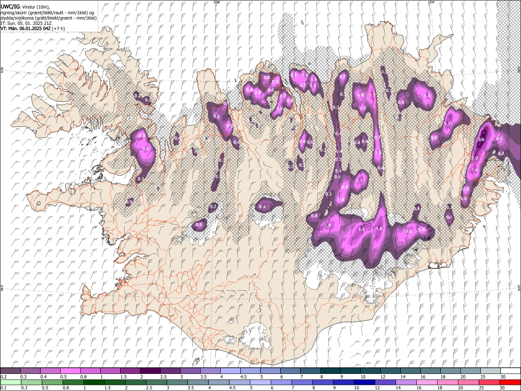Pick the palest green bottom-row swatch between 0.1 and 0.3
The width and height of the screenshot is (521, 391).
coord(11,382)
